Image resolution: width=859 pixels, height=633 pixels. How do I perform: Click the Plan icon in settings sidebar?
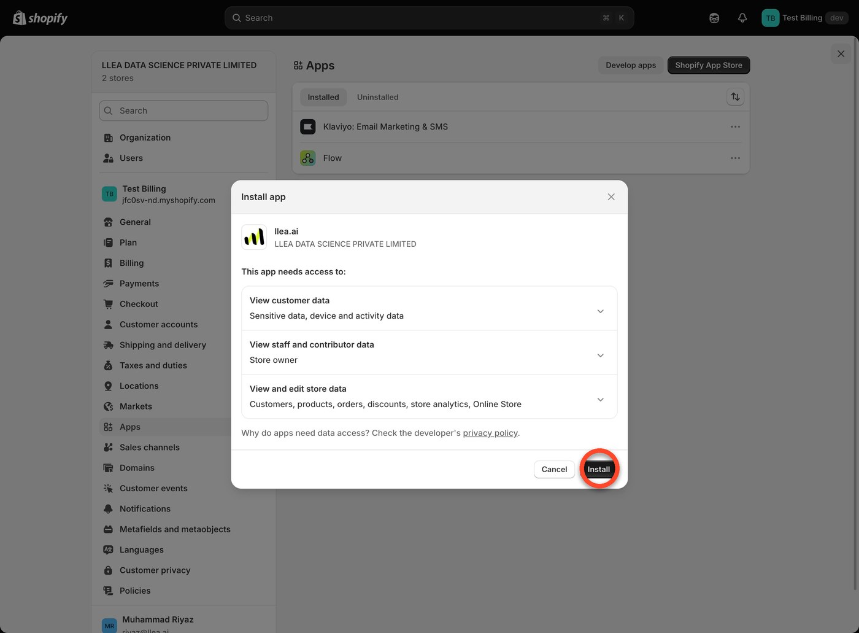pos(108,243)
